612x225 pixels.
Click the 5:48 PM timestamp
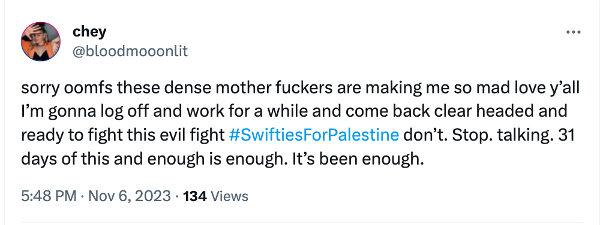(49, 196)
